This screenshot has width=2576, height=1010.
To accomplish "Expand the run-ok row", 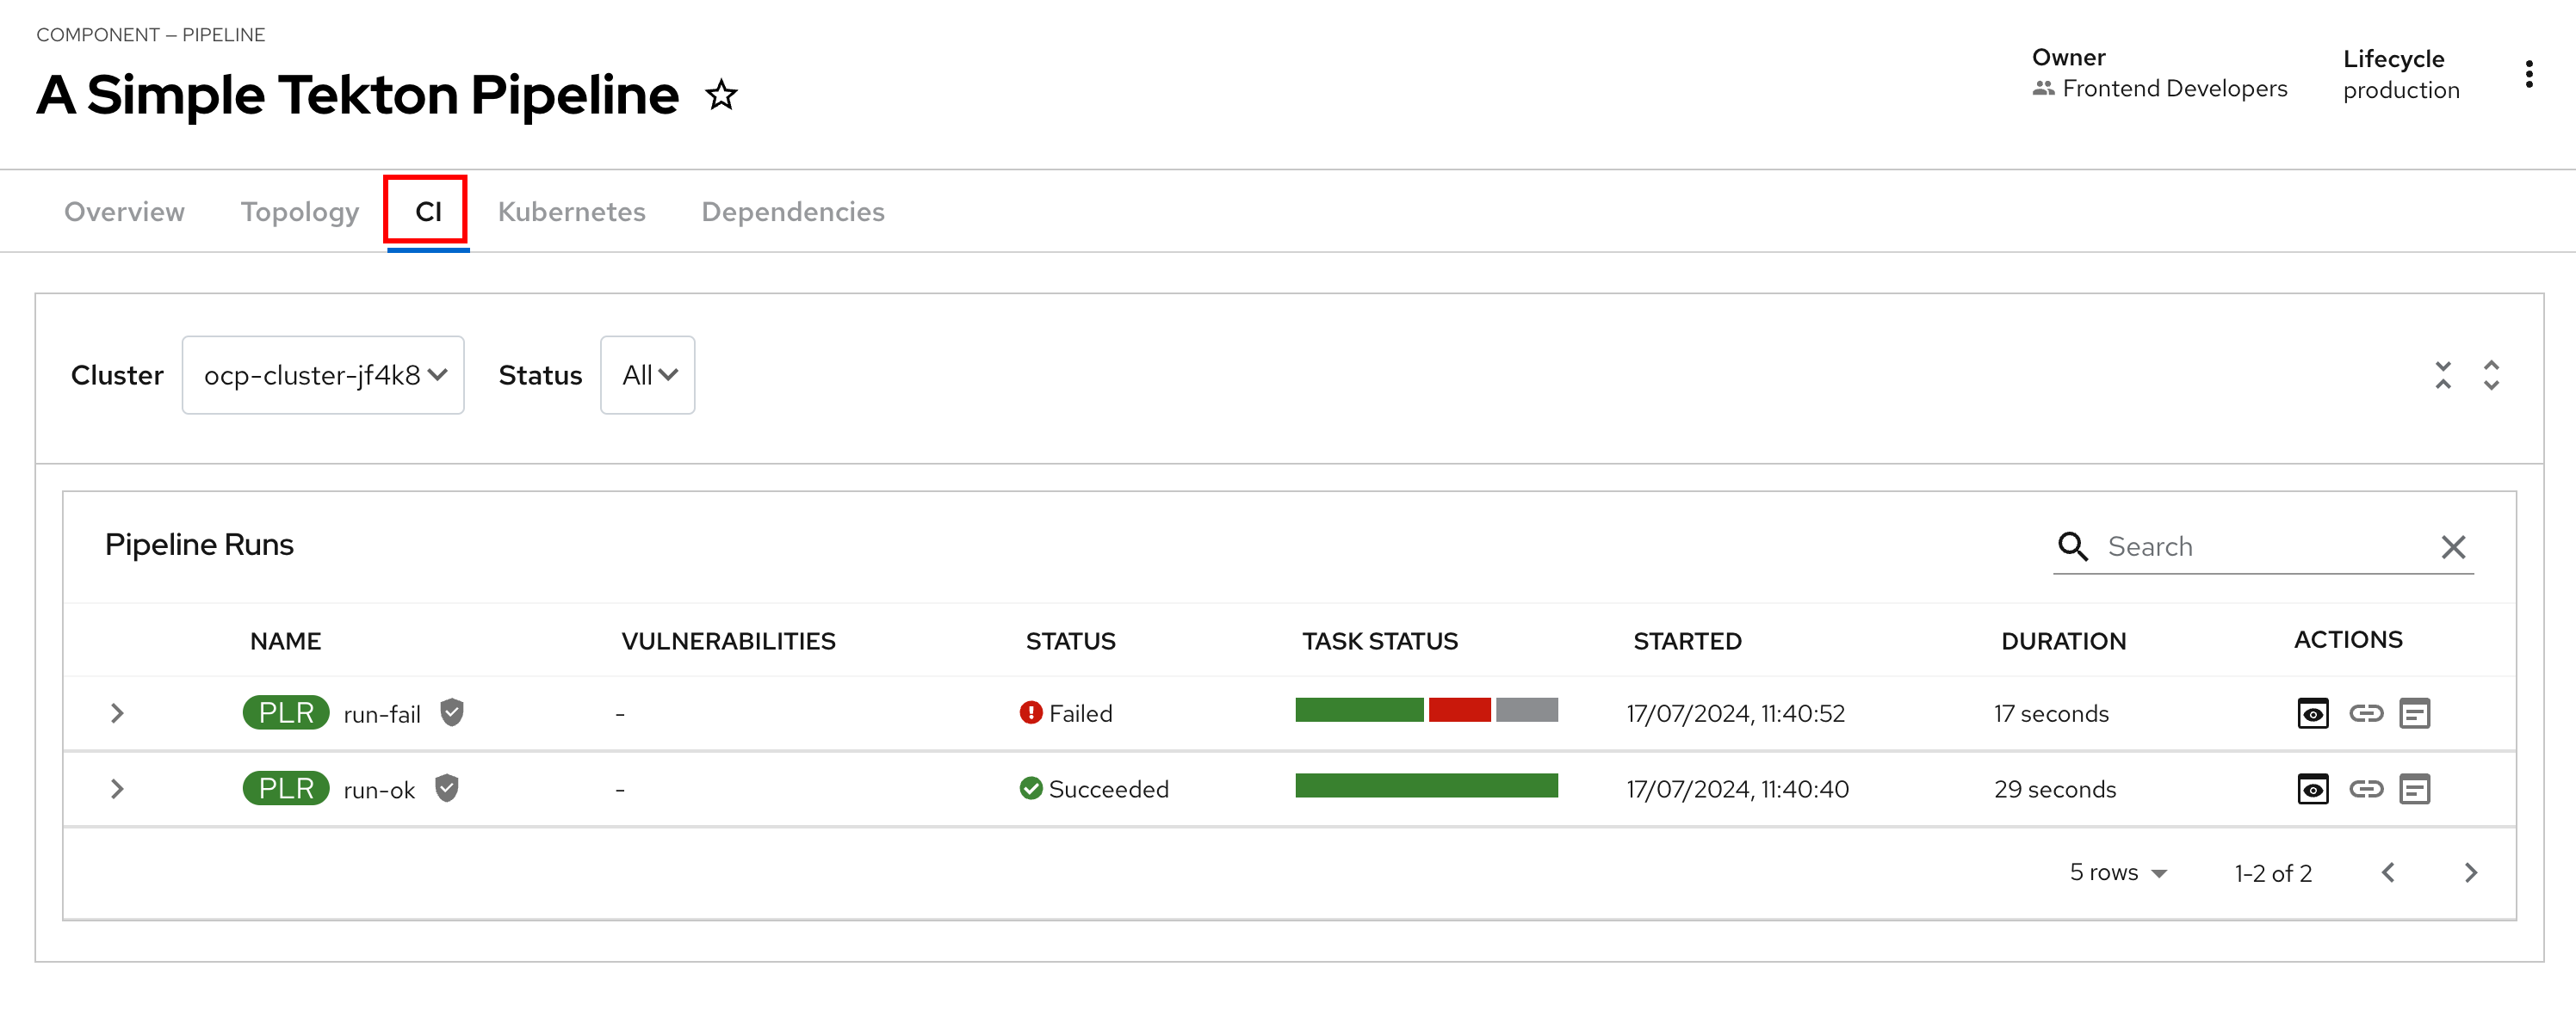I will pos(117,789).
